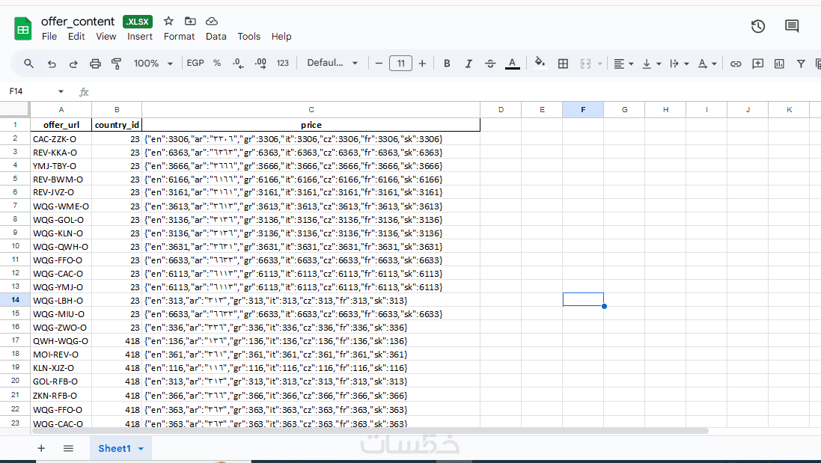Click the cell CAC-ZZK-O

click(x=61, y=138)
